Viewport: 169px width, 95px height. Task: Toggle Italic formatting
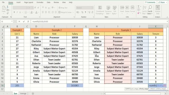17,12
